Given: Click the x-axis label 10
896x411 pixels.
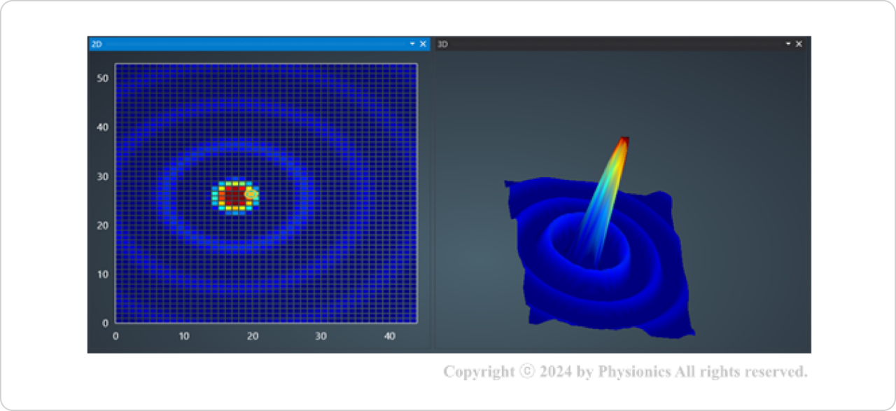Looking at the screenshot, I should tap(183, 337).
